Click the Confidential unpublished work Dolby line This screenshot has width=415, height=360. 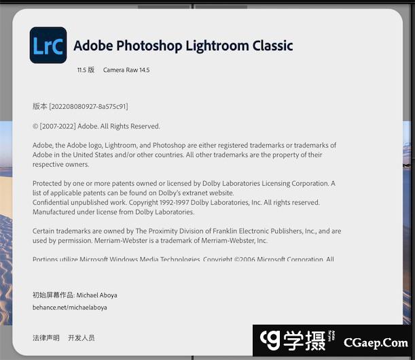pyautogui.click(x=176, y=203)
